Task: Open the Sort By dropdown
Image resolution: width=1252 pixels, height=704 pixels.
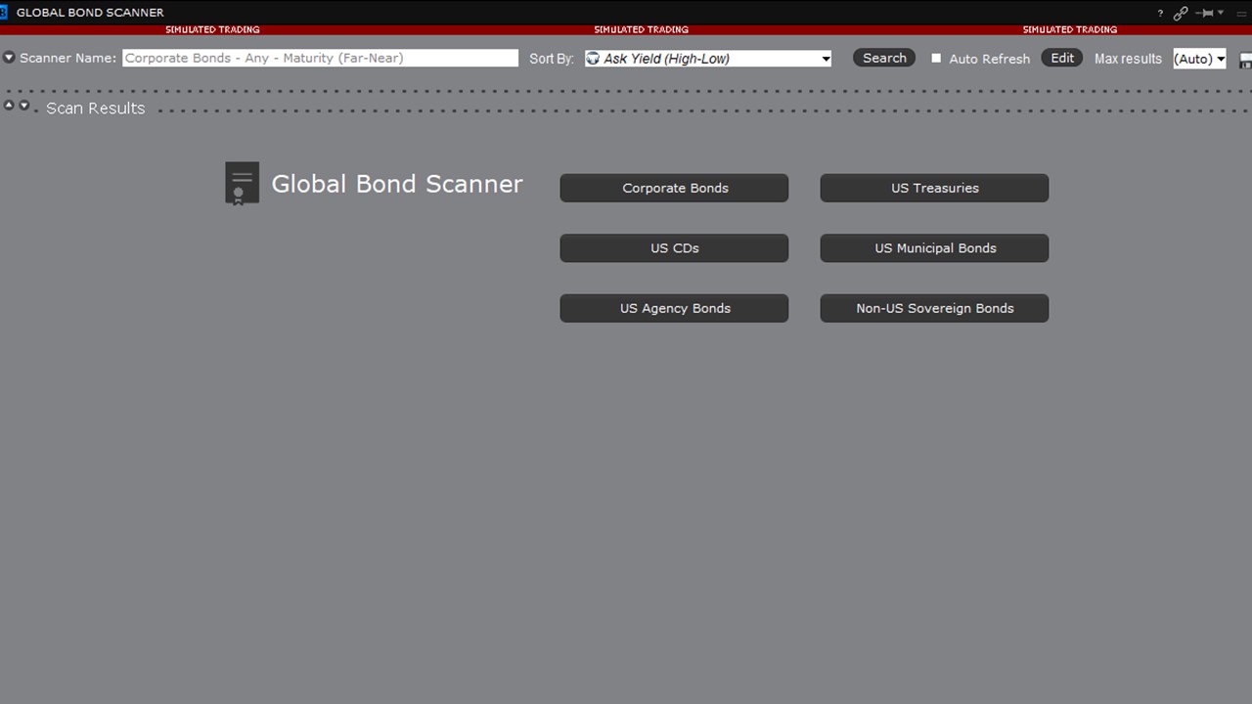Action: point(827,59)
